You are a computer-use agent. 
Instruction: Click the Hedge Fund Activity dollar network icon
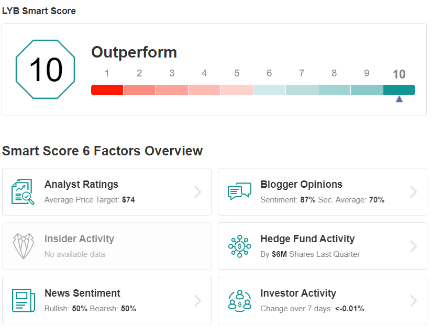239,246
